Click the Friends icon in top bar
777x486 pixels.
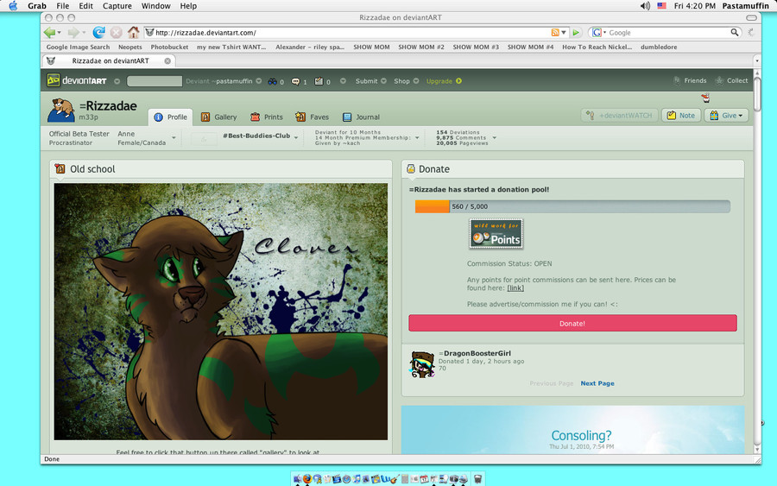[x=676, y=81]
